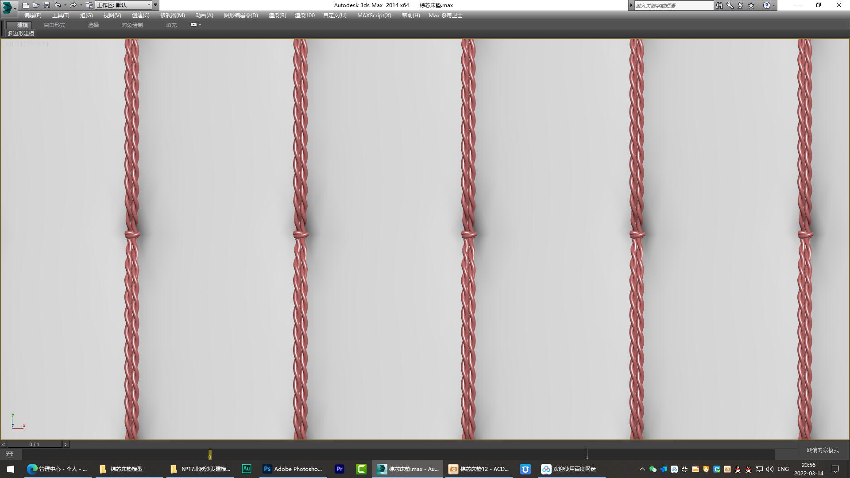
Task: Click the 多边形建模 panel button
Action: pyautogui.click(x=21, y=33)
